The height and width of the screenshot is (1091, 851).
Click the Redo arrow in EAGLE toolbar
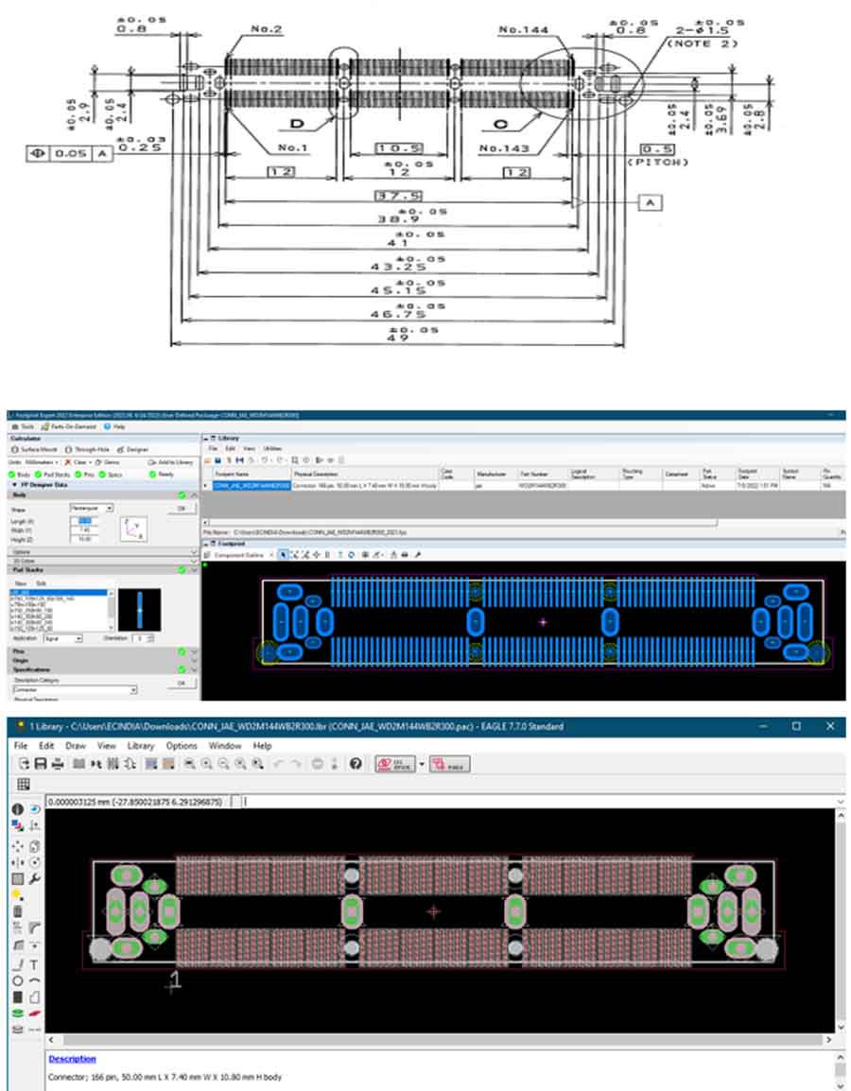tap(296, 763)
